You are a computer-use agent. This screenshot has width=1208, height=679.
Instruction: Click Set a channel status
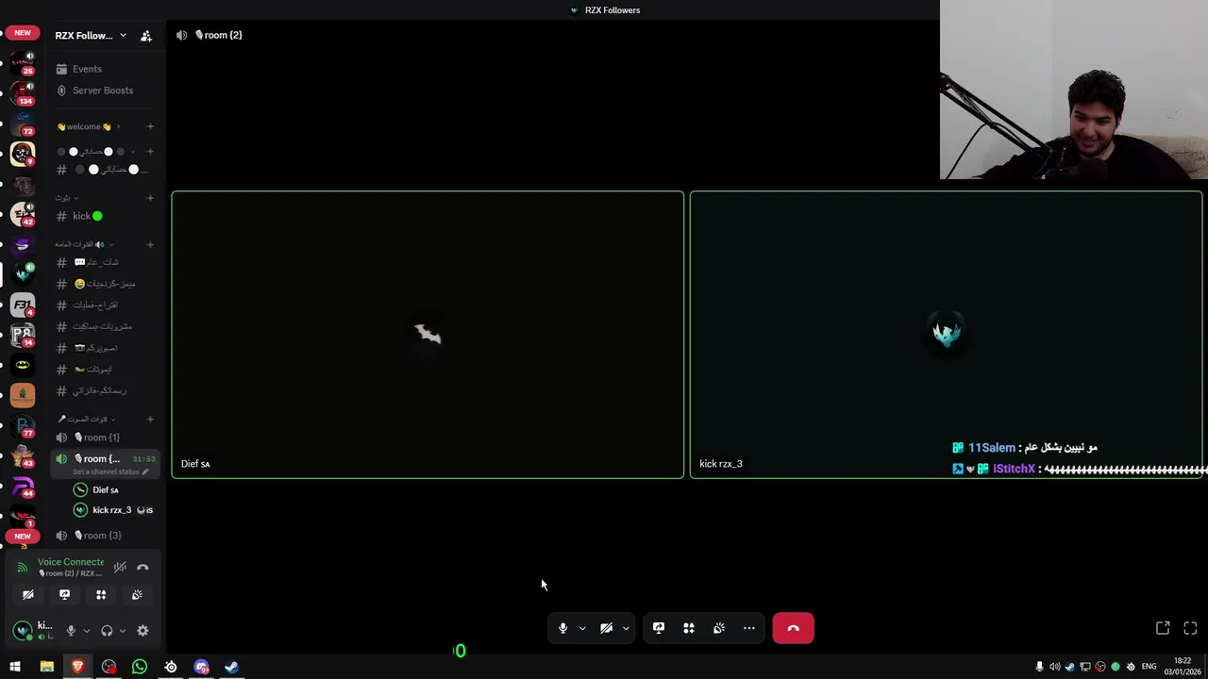point(109,472)
